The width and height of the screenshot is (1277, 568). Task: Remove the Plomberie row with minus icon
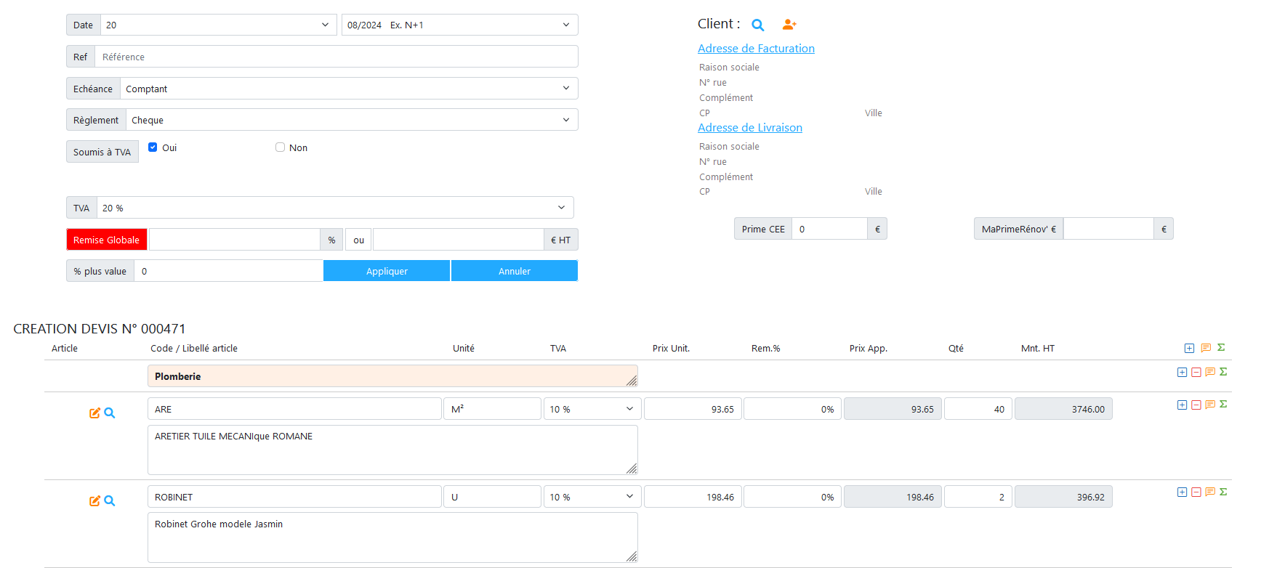point(1196,372)
